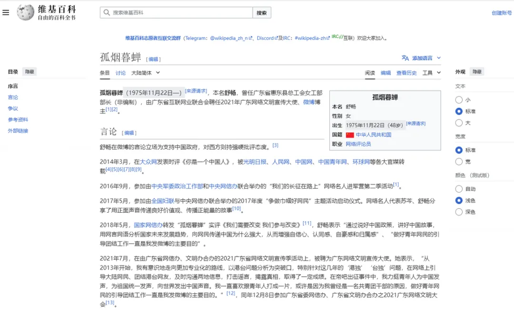Select large 大 text size

[x=459, y=123]
